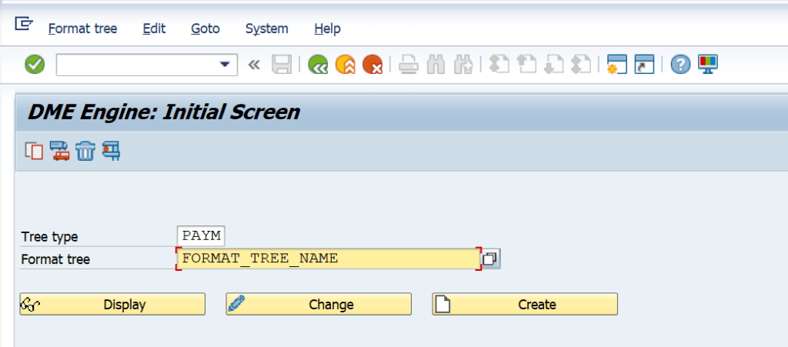
Task: Click the DME Engine: Initial Screen title
Action: [163, 112]
